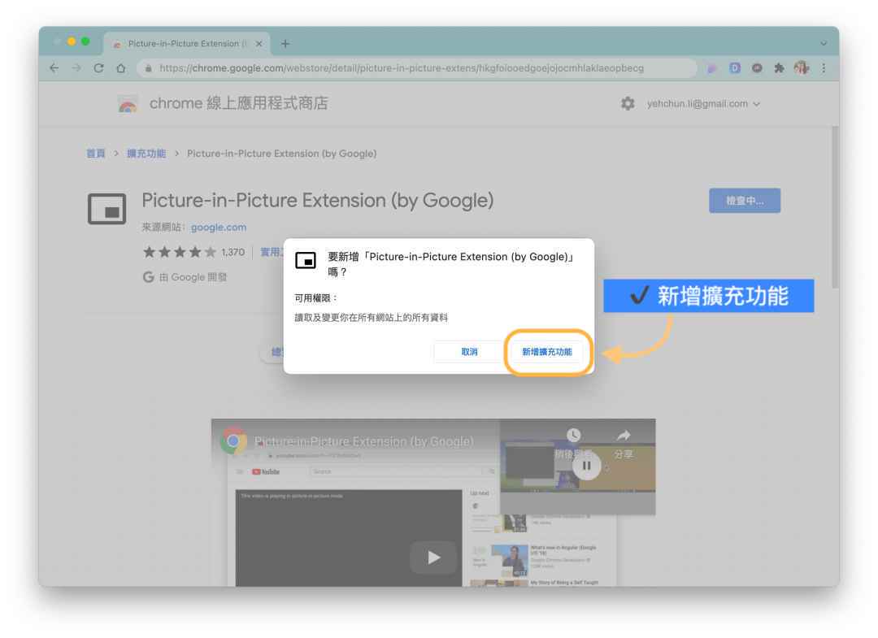Open the google.com source website link
This screenshot has height=638, width=878.
pyautogui.click(x=218, y=227)
